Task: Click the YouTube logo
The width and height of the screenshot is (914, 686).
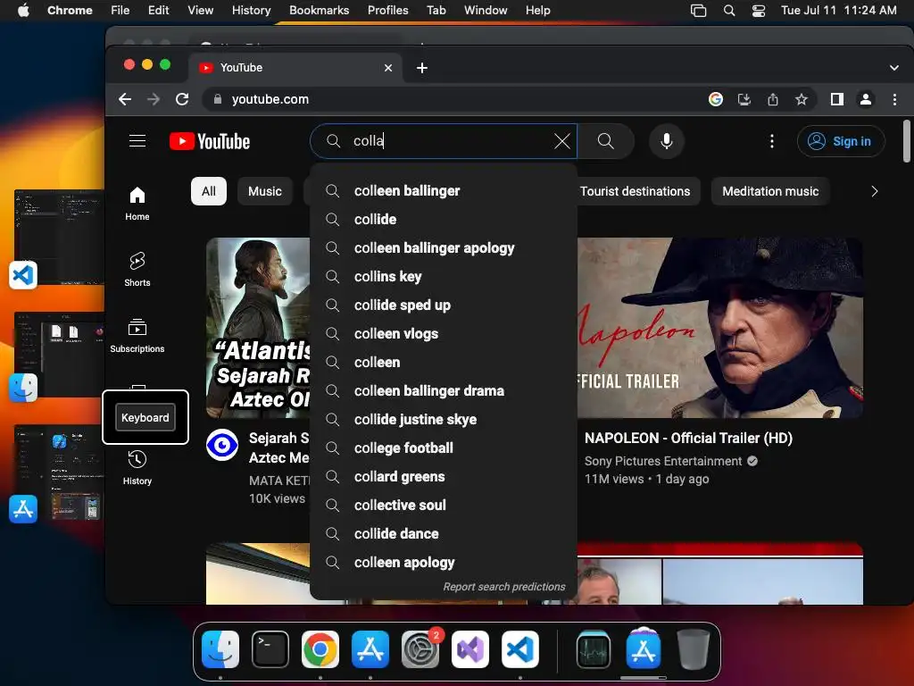Action: [210, 141]
